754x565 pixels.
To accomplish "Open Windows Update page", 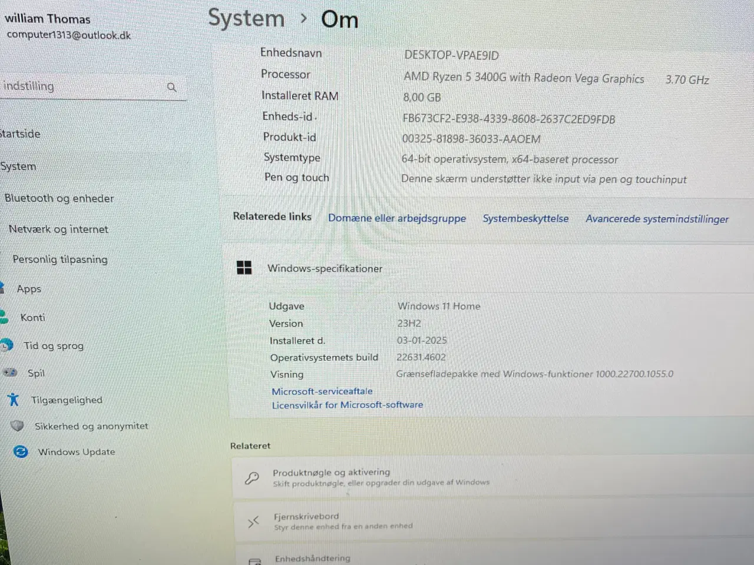I will [77, 452].
